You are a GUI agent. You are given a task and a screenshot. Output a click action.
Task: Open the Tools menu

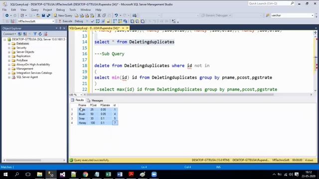point(72,9)
